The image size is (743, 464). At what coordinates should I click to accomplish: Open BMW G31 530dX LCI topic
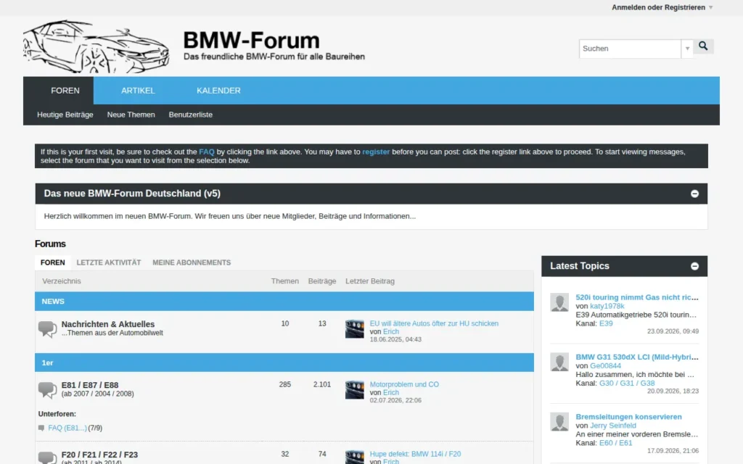tap(637, 357)
